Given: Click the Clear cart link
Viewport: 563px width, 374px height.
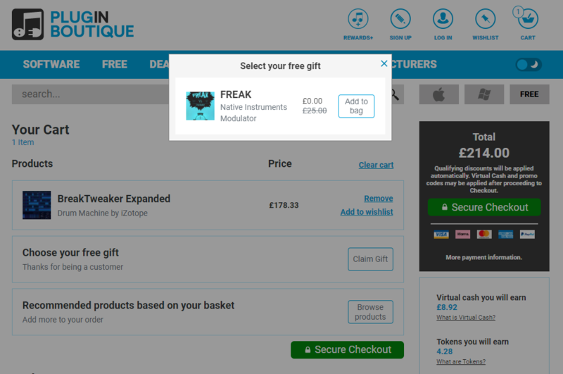Looking at the screenshot, I should 376,165.
